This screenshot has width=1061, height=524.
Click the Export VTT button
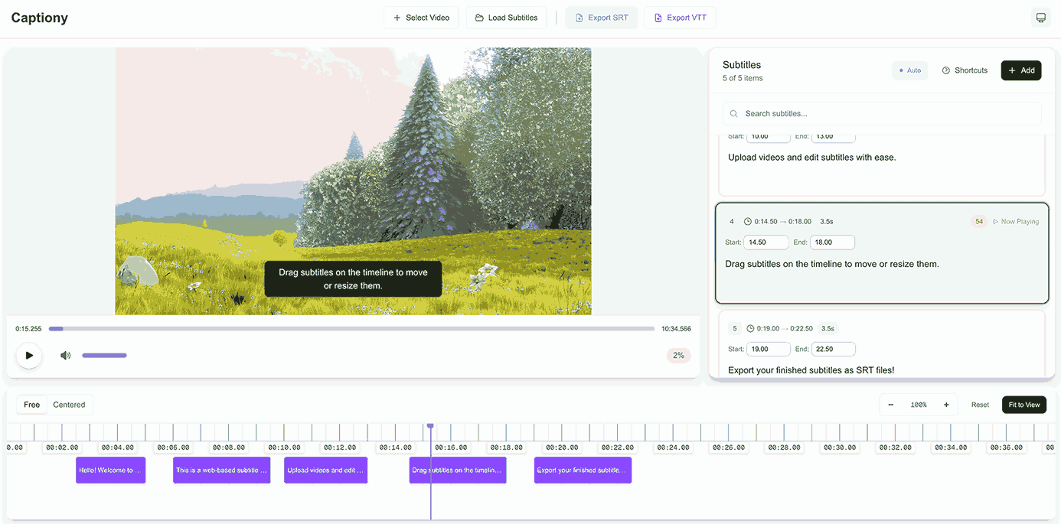pos(680,18)
